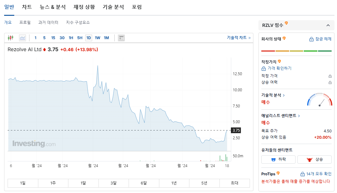Open 애널리스트 센티멘트 section arrow
Screen dimensions: 337x193
299,116
